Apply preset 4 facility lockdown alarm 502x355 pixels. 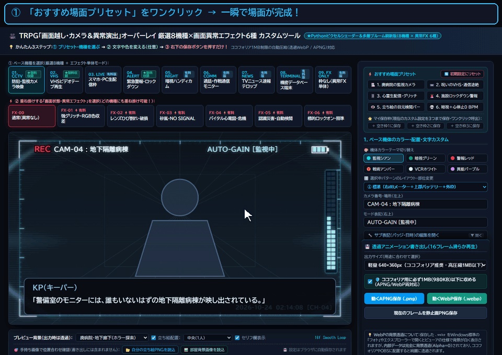pyautogui.click(x=455, y=96)
